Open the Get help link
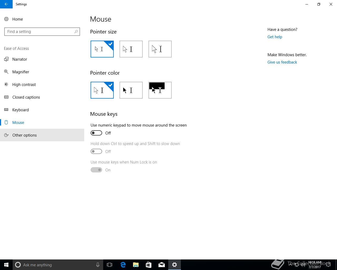The height and width of the screenshot is (270, 337). pos(275,37)
